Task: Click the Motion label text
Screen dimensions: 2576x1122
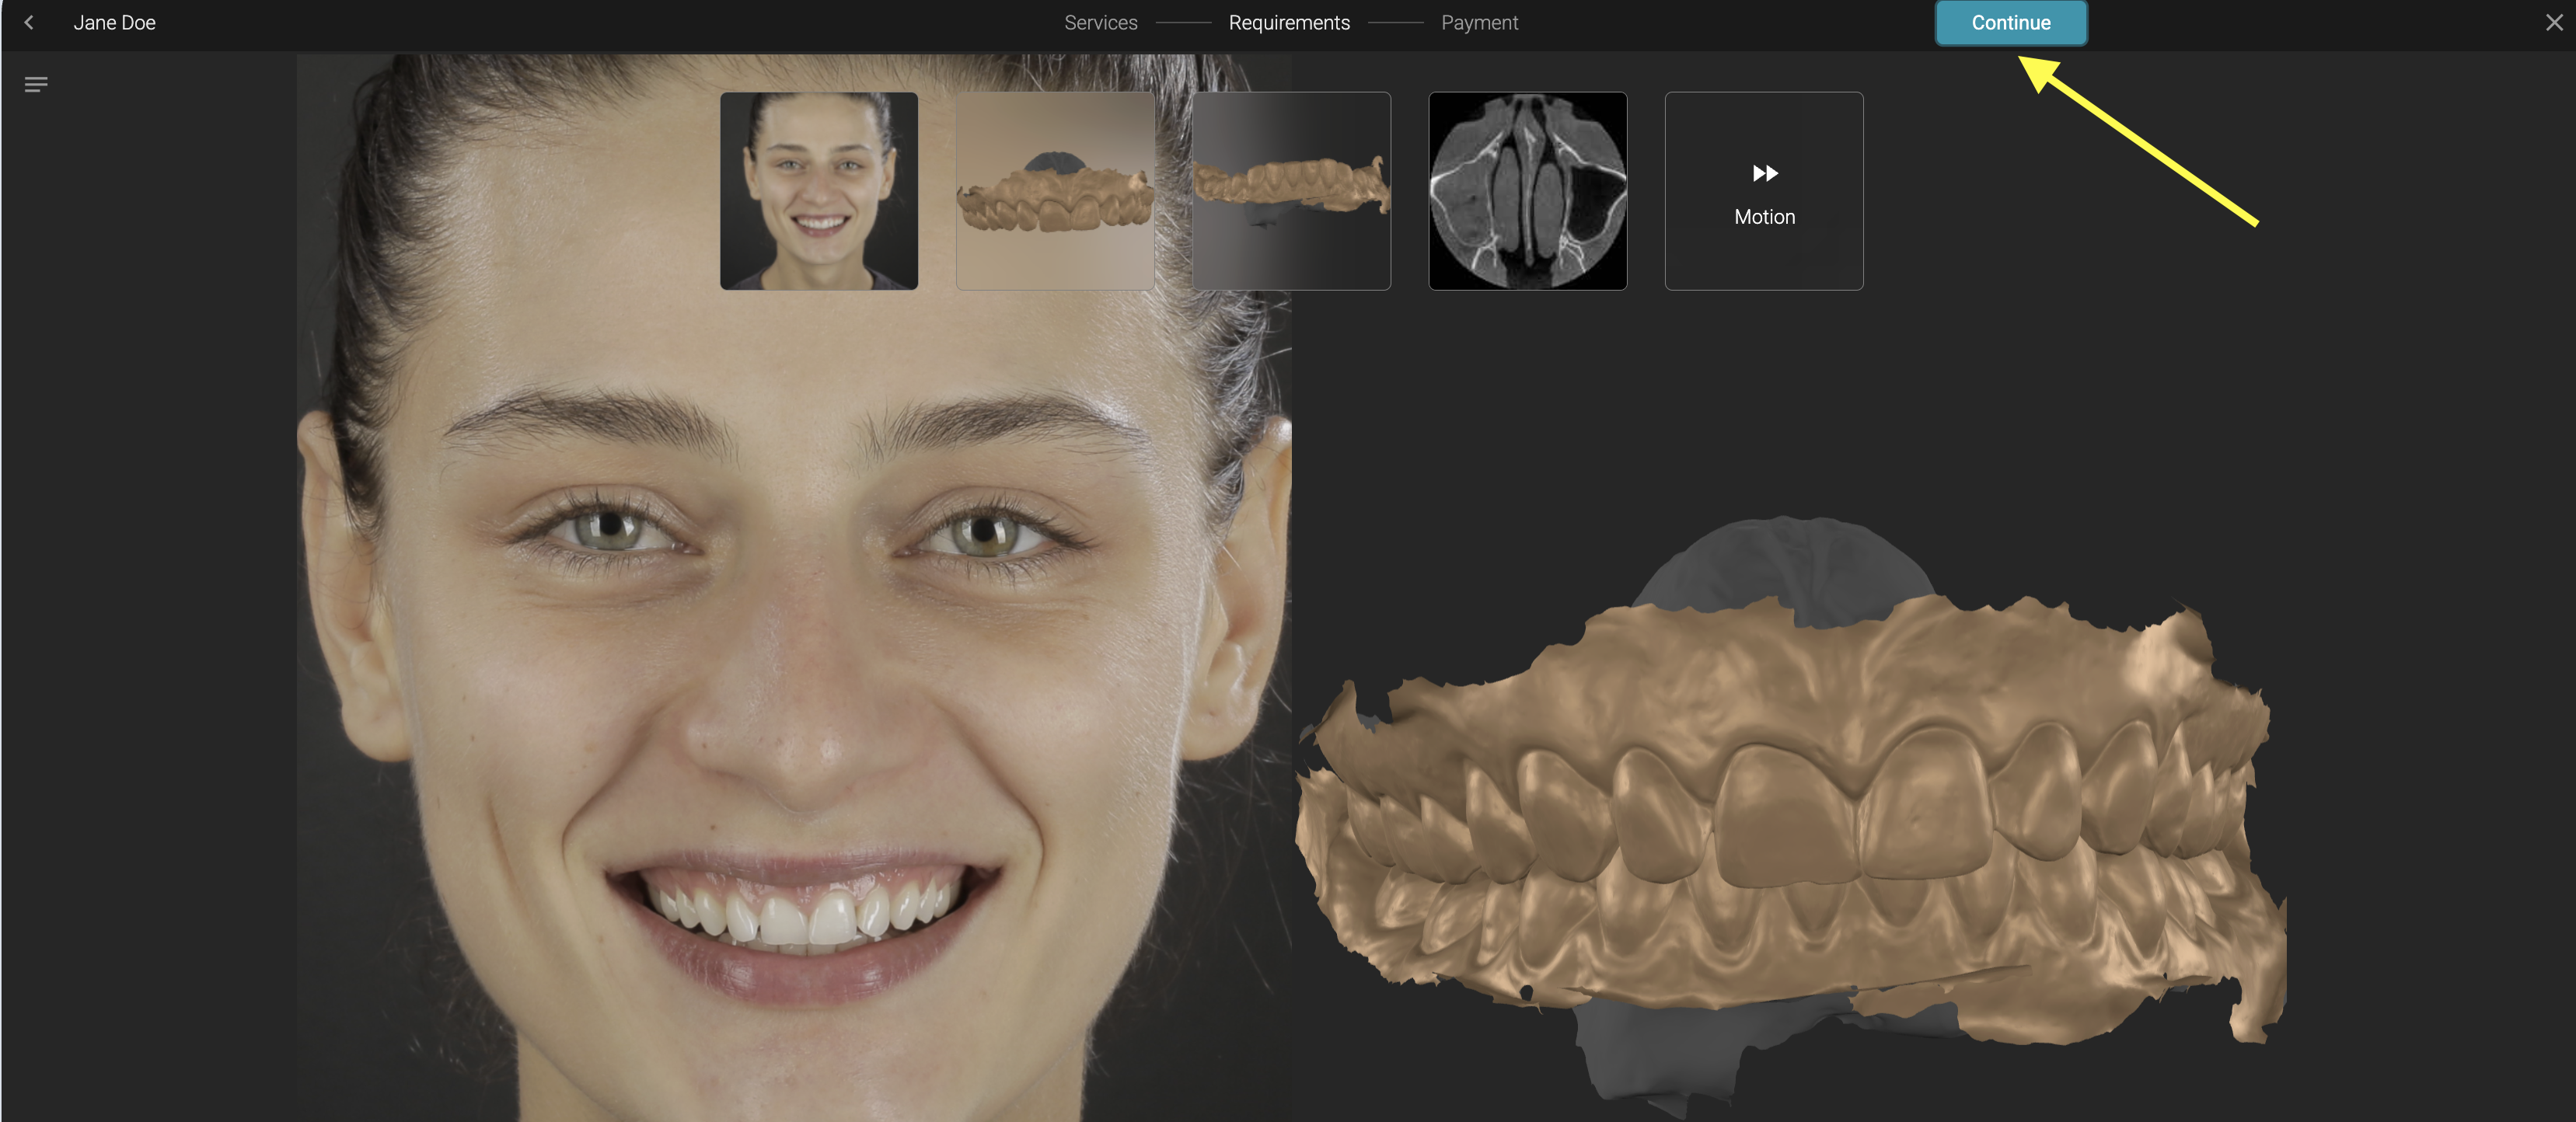Action: 1764,217
